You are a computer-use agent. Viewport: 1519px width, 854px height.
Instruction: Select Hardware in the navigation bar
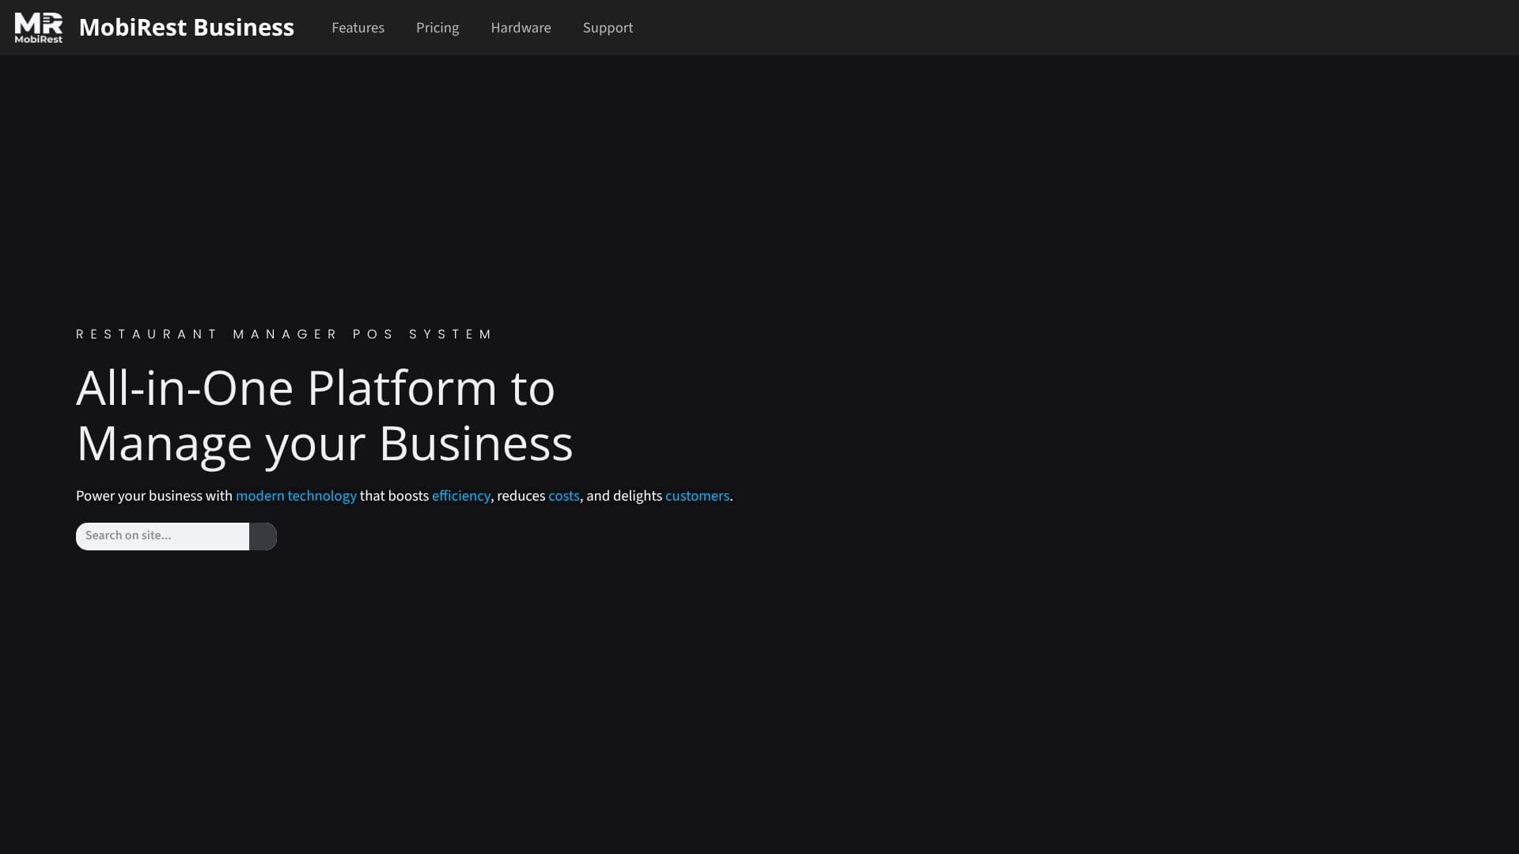521,28
